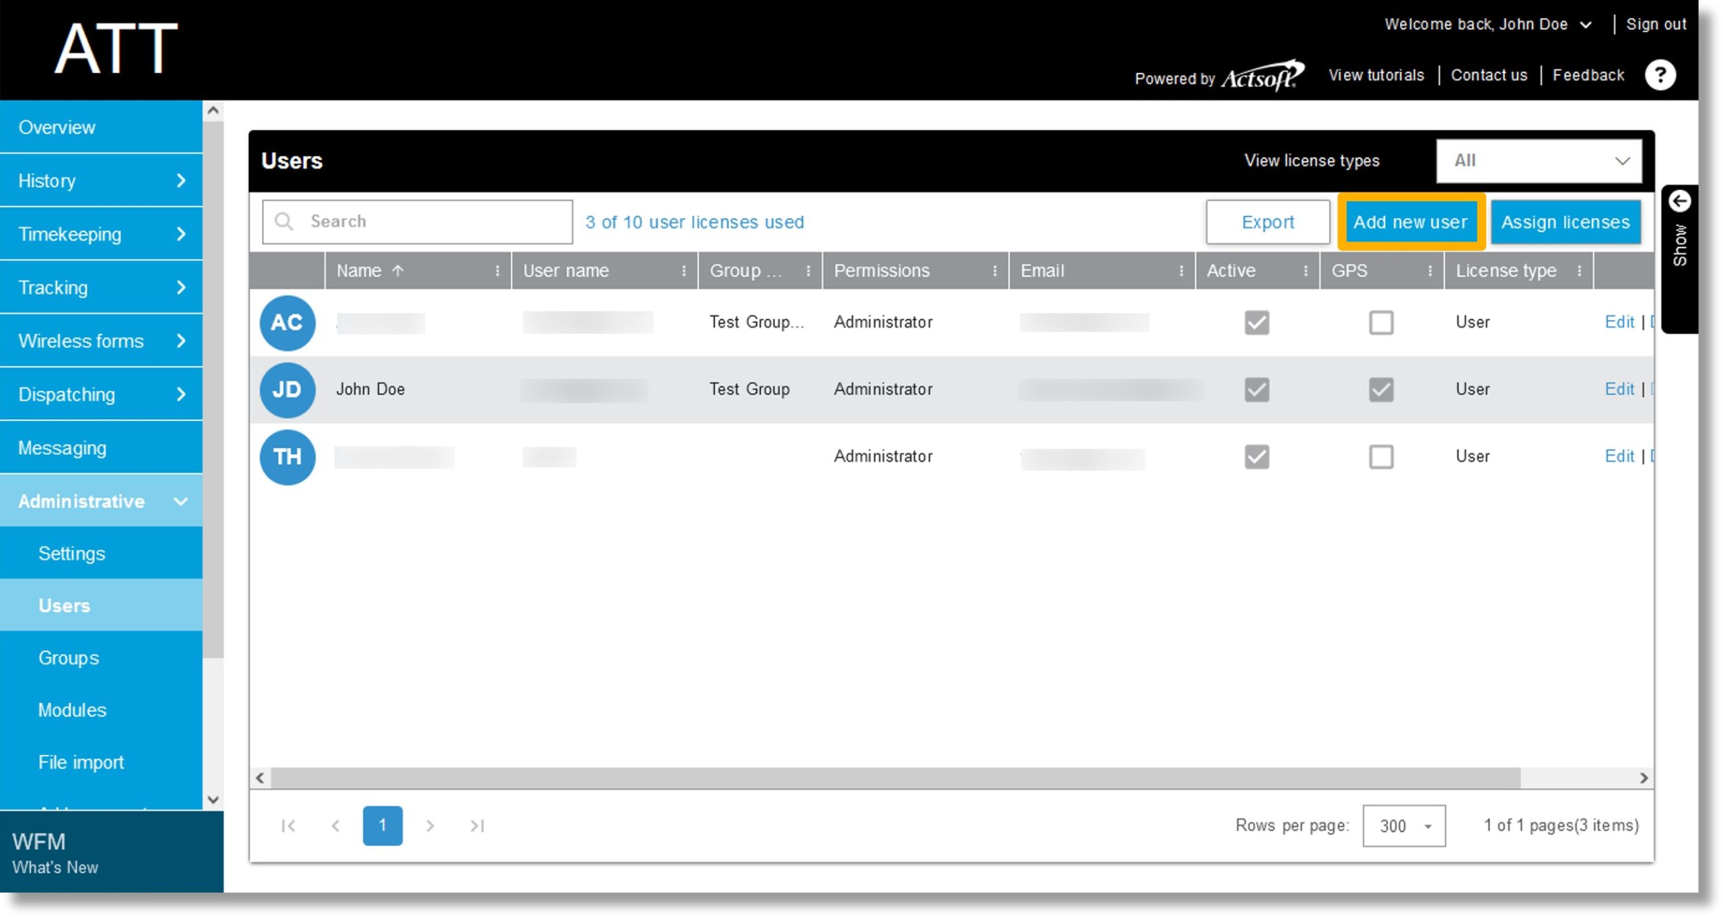Open the History menu item
This screenshot has width=1723, height=917.
coord(102,180)
